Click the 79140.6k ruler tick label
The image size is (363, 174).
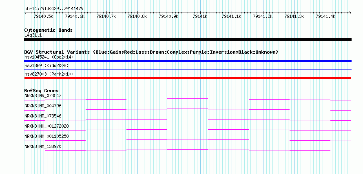(x=75, y=16)
